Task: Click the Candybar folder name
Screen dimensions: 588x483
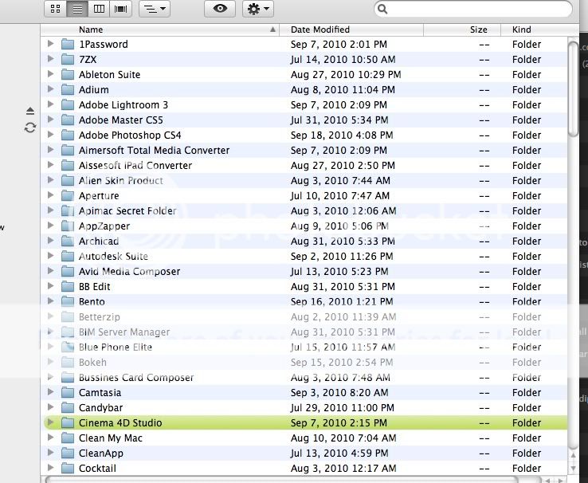Action: coord(101,408)
